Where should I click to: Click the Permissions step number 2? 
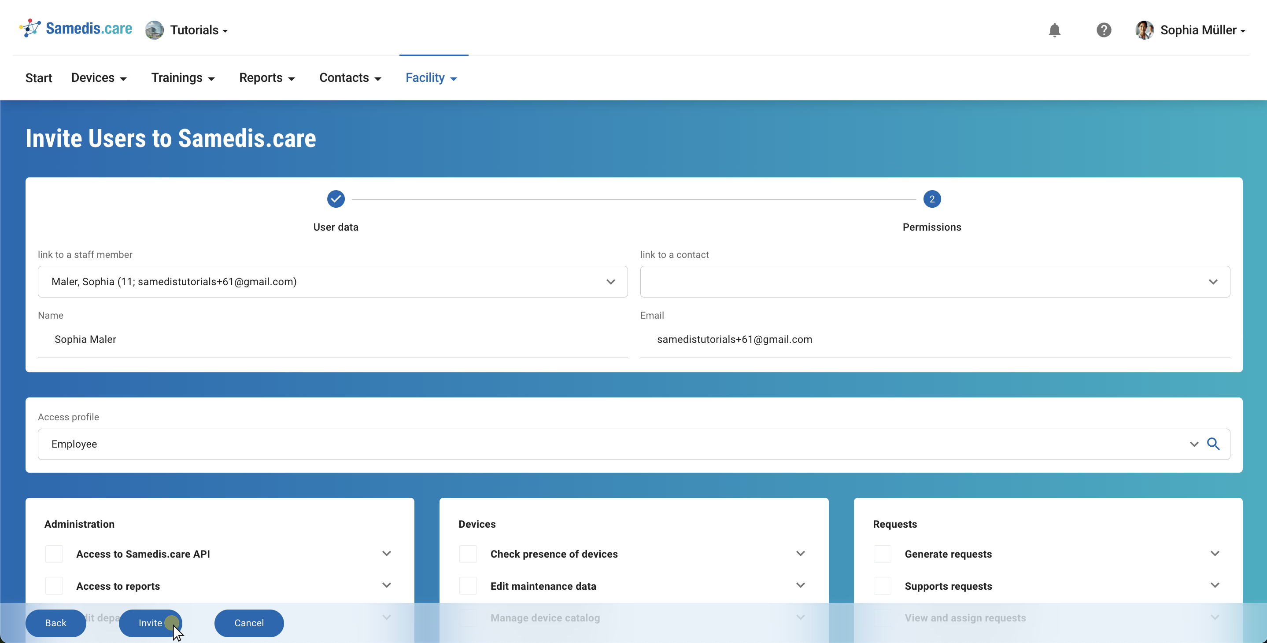[931, 199]
